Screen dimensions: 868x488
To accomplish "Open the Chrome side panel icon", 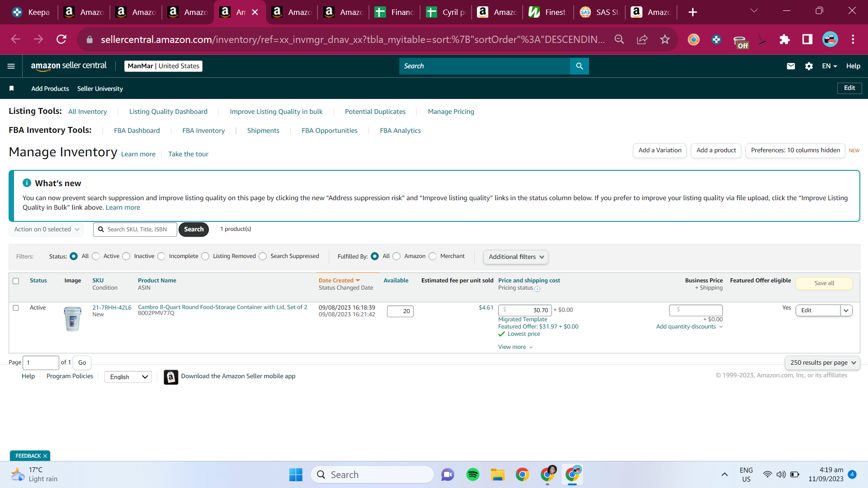I will point(807,39).
